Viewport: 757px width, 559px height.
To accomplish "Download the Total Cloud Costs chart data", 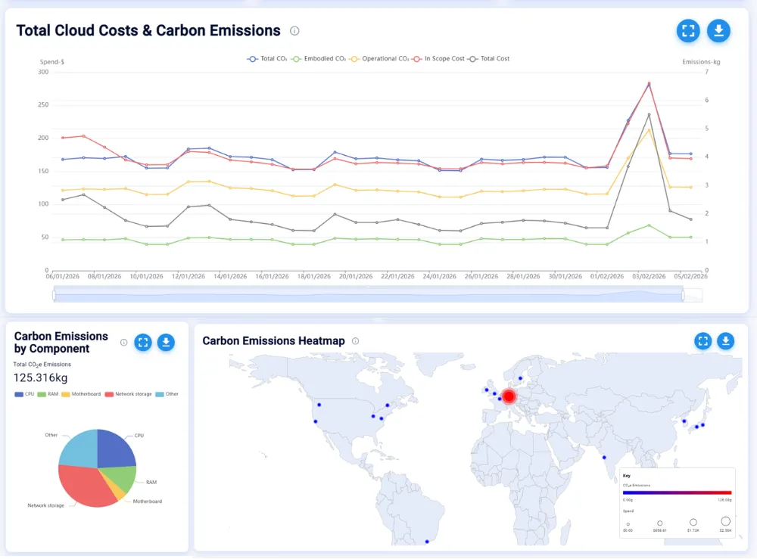I will coord(718,31).
